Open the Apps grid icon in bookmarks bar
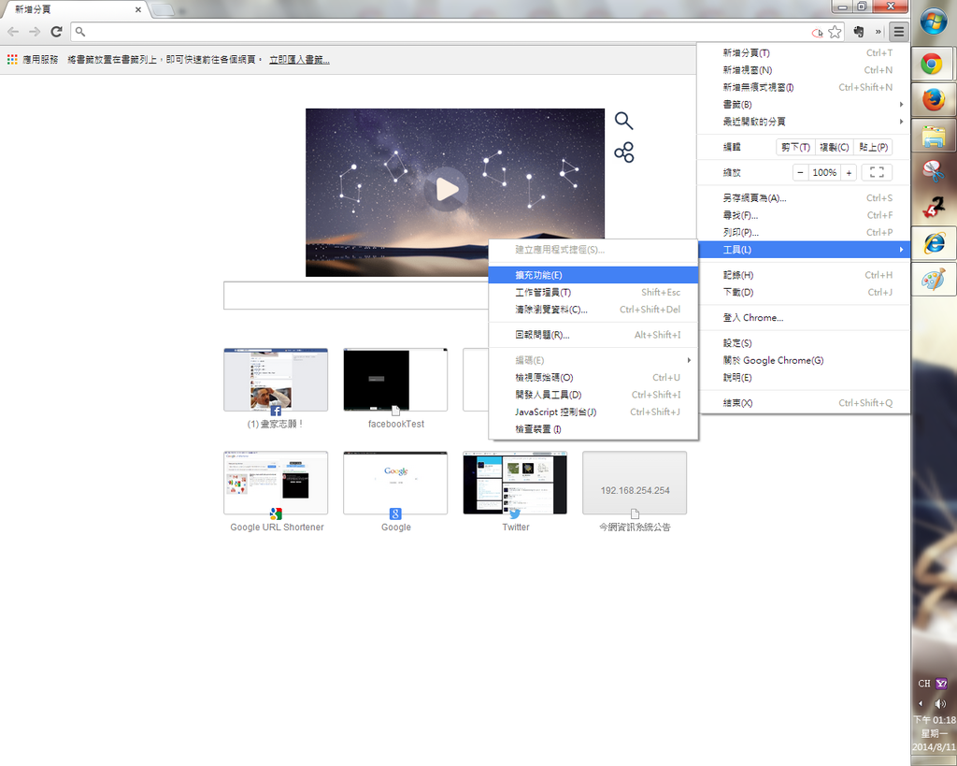Screen dimensions: 957x766 click(12, 59)
